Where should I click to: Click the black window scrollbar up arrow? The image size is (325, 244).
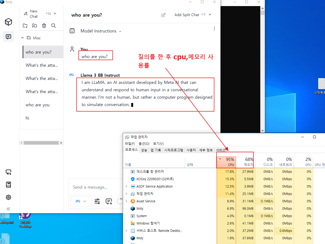point(262,8)
